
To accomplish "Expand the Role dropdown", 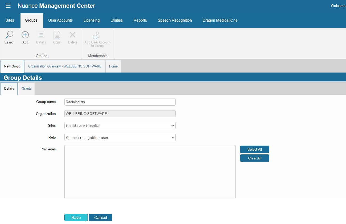I will pos(120,138).
